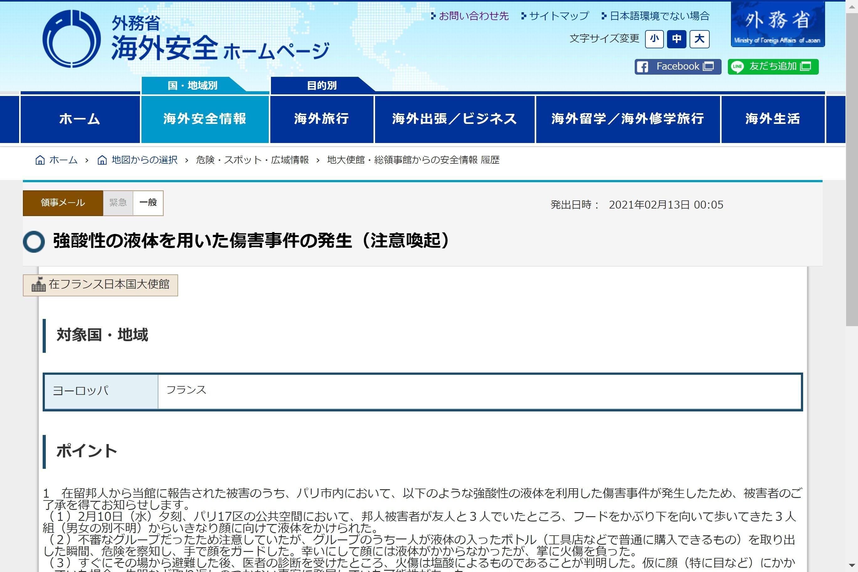This screenshot has height=572, width=858.
Task: Set text size to 大
Action: [699, 39]
